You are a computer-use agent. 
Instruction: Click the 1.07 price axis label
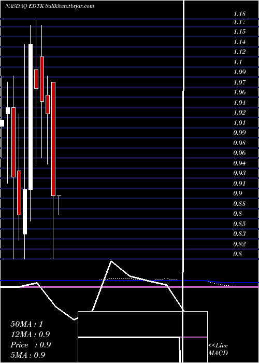[x=239, y=82]
